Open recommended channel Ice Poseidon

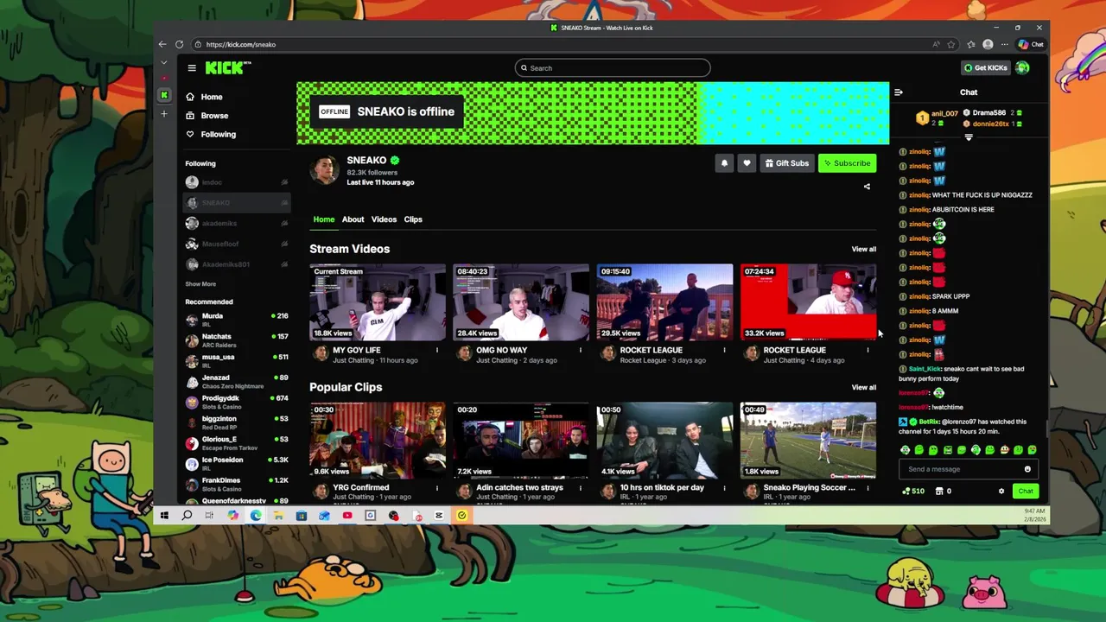click(x=236, y=464)
